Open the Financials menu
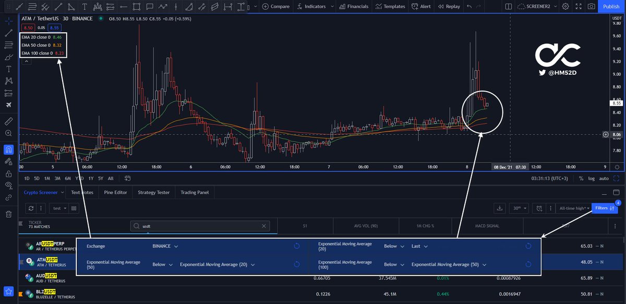This screenshot has height=304, width=626. (354, 7)
